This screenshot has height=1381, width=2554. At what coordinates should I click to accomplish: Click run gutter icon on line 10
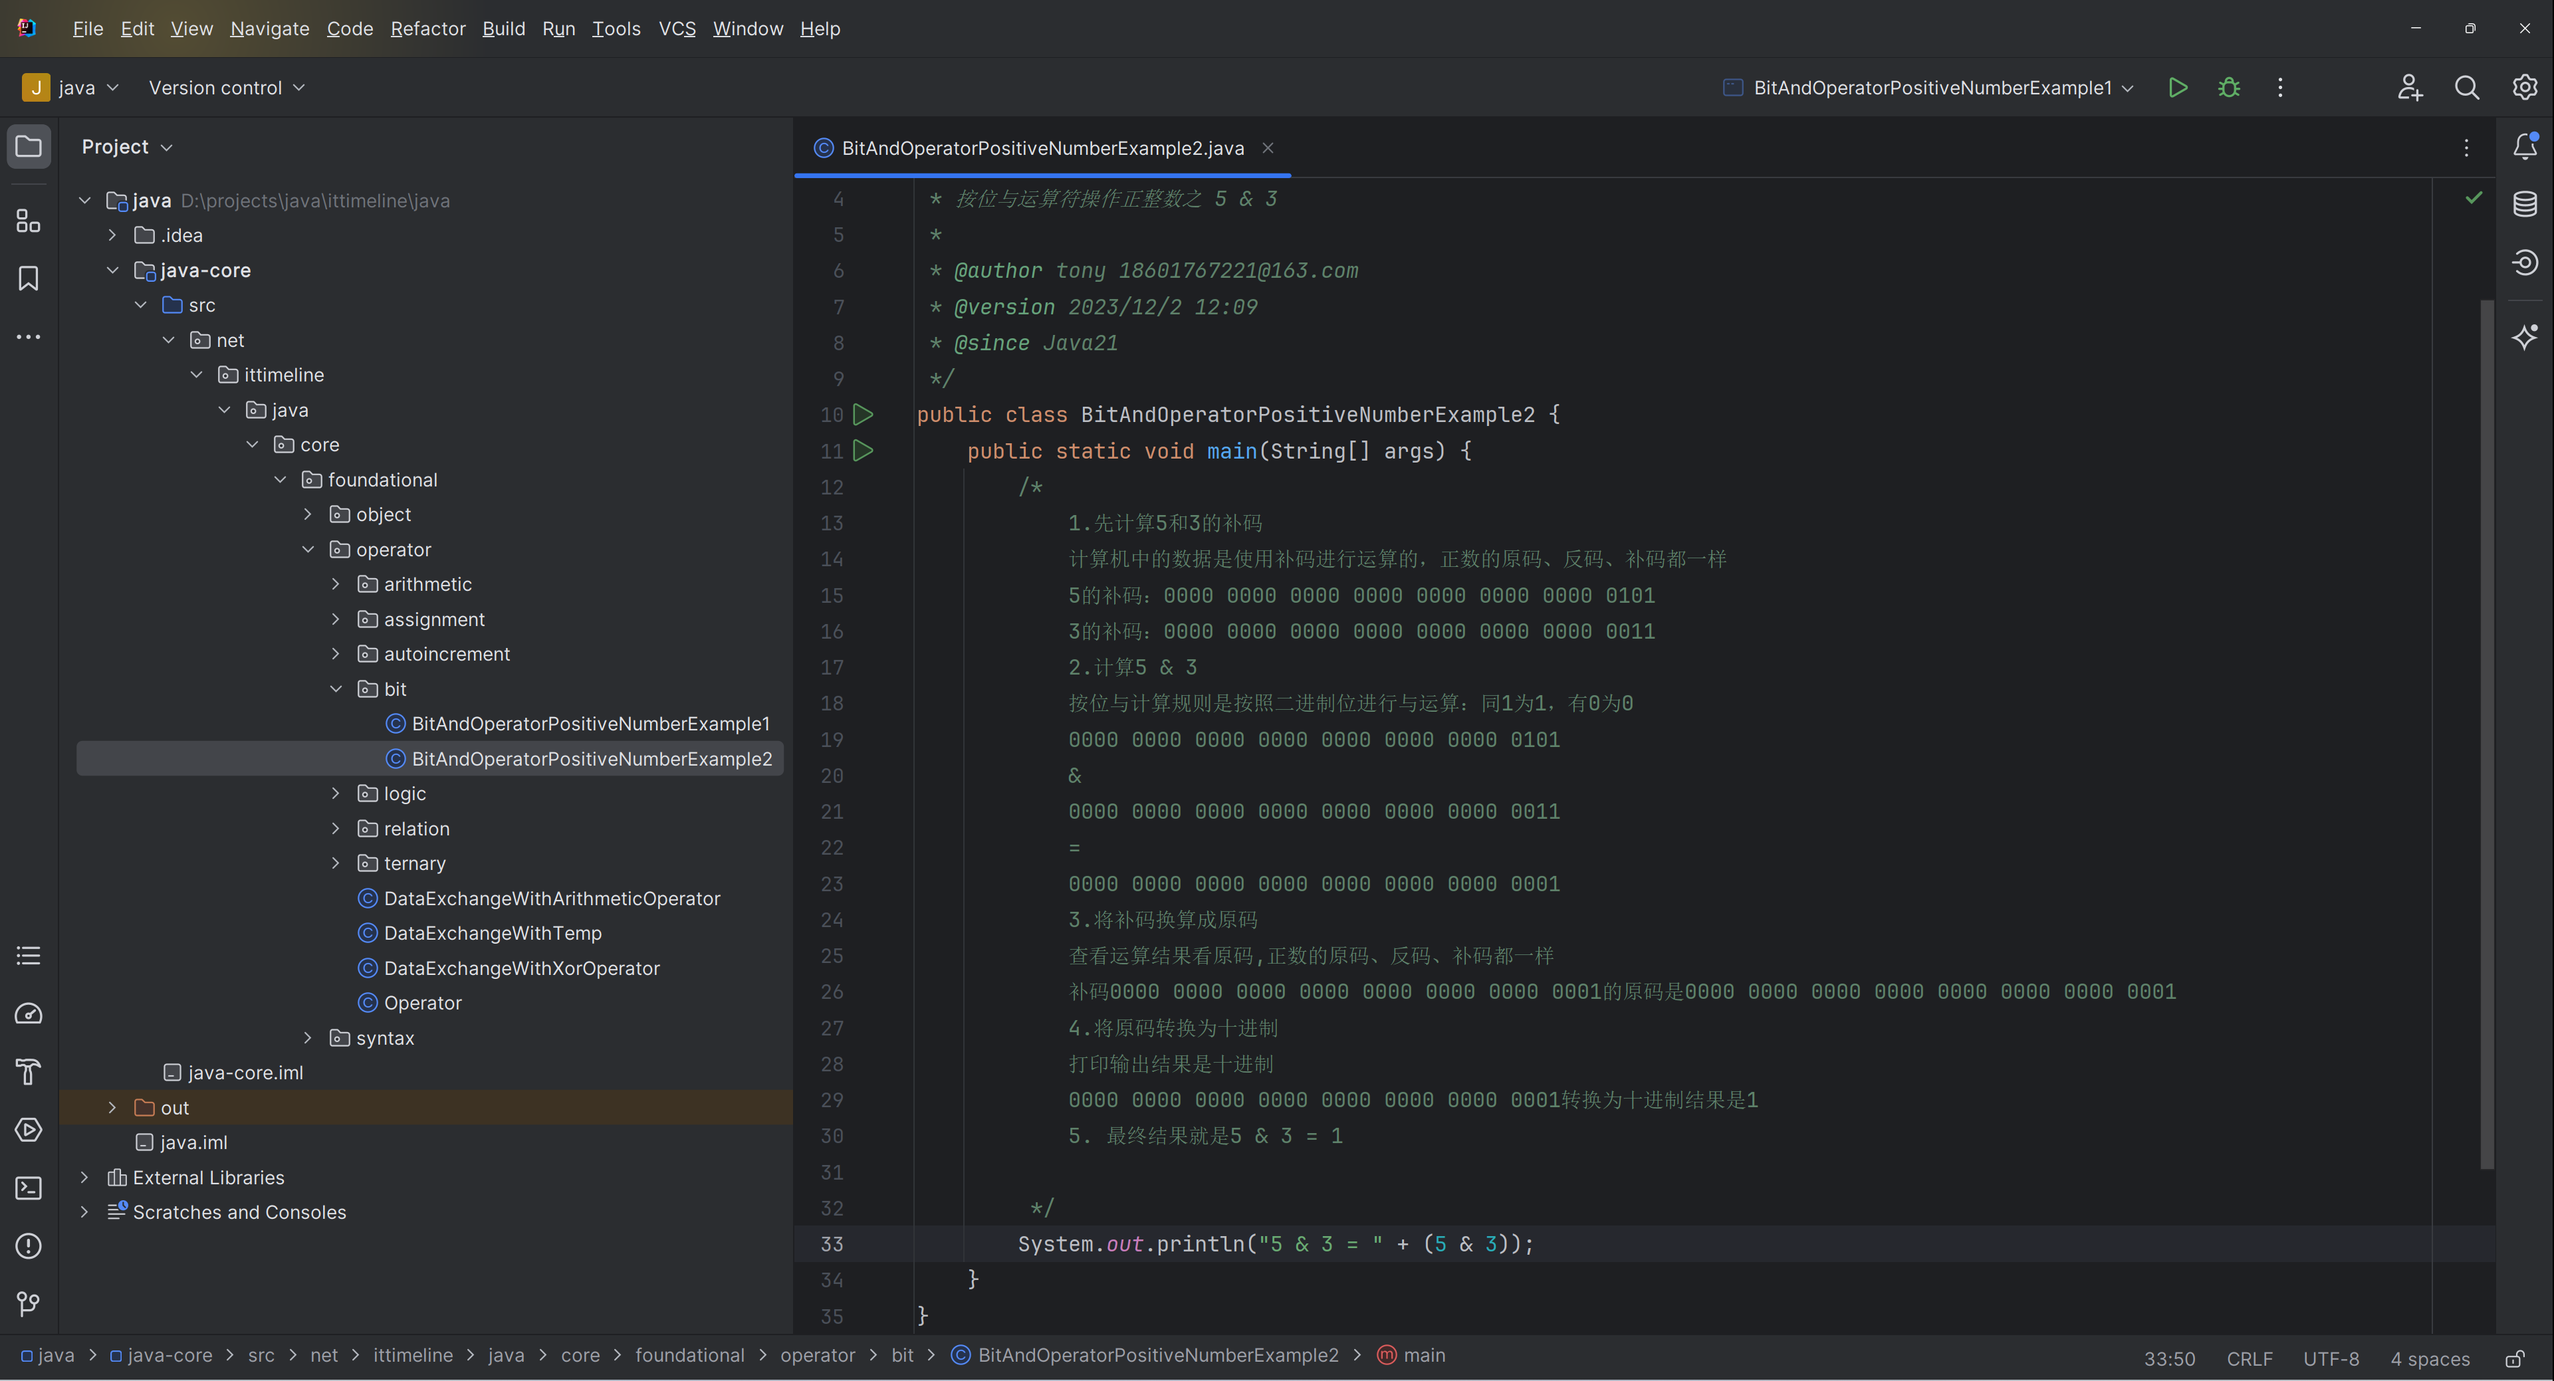tap(863, 415)
